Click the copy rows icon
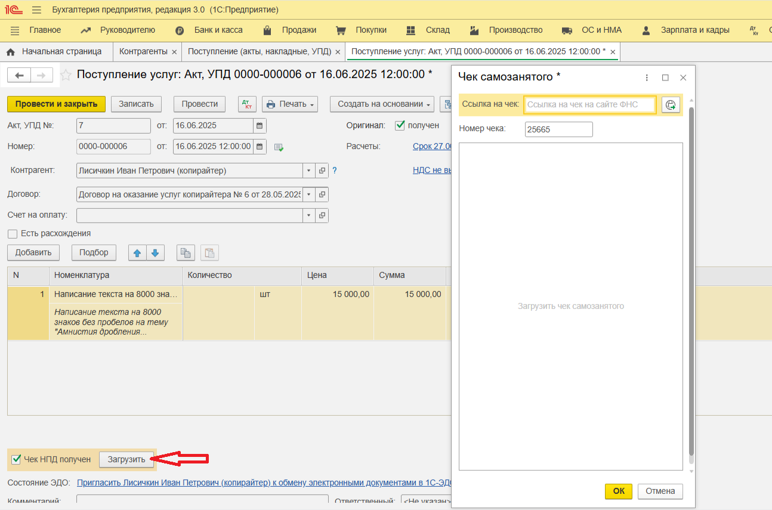 [186, 252]
